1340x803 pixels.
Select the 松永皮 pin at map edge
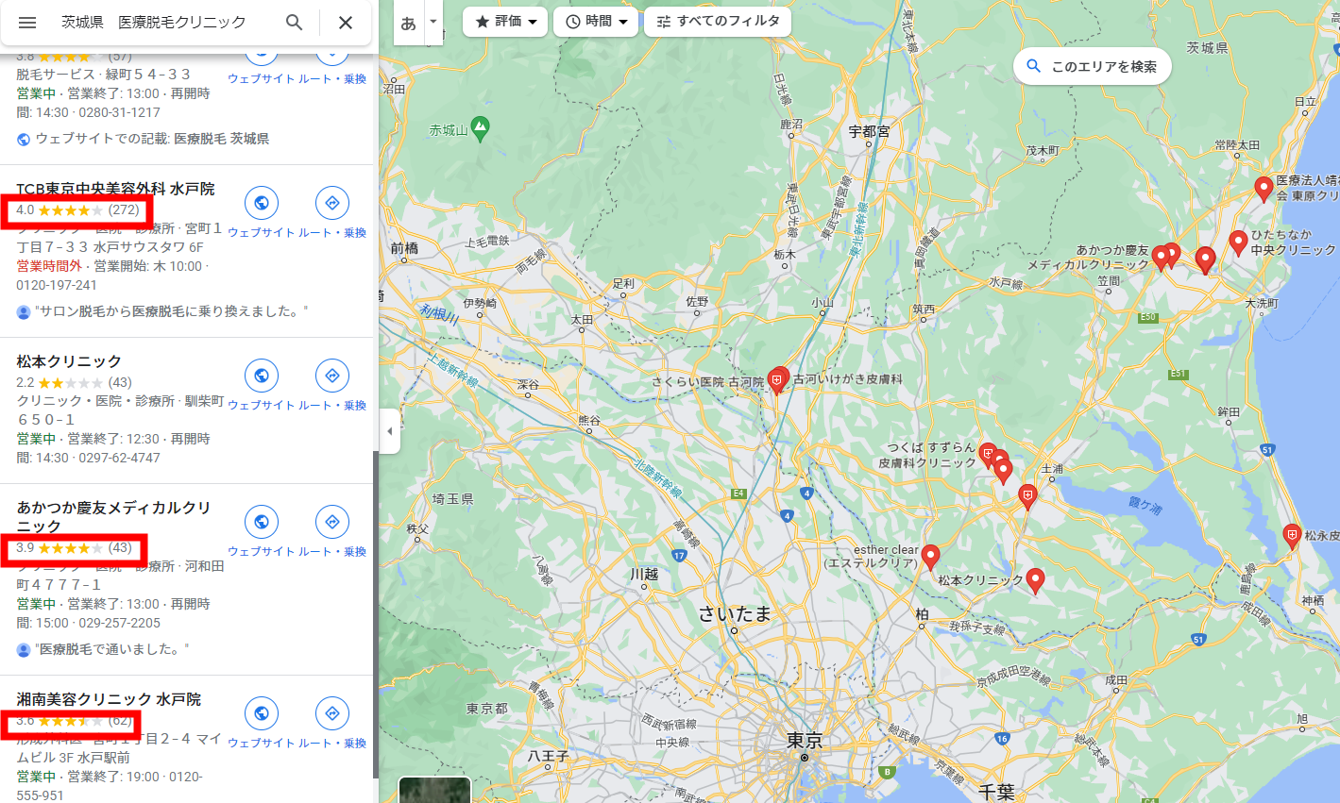1292,537
